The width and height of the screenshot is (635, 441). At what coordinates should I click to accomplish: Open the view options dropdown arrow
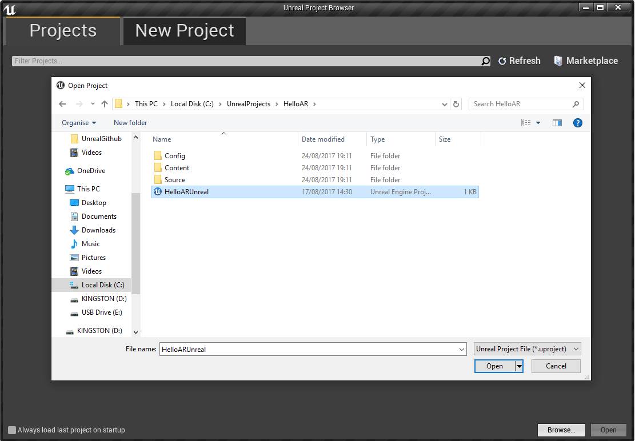click(538, 123)
